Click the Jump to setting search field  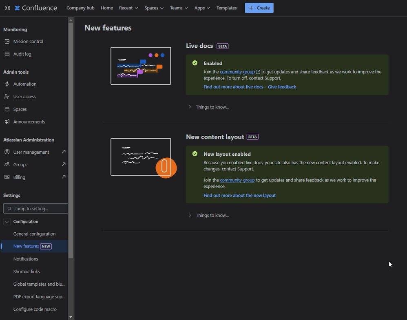point(35,209)
